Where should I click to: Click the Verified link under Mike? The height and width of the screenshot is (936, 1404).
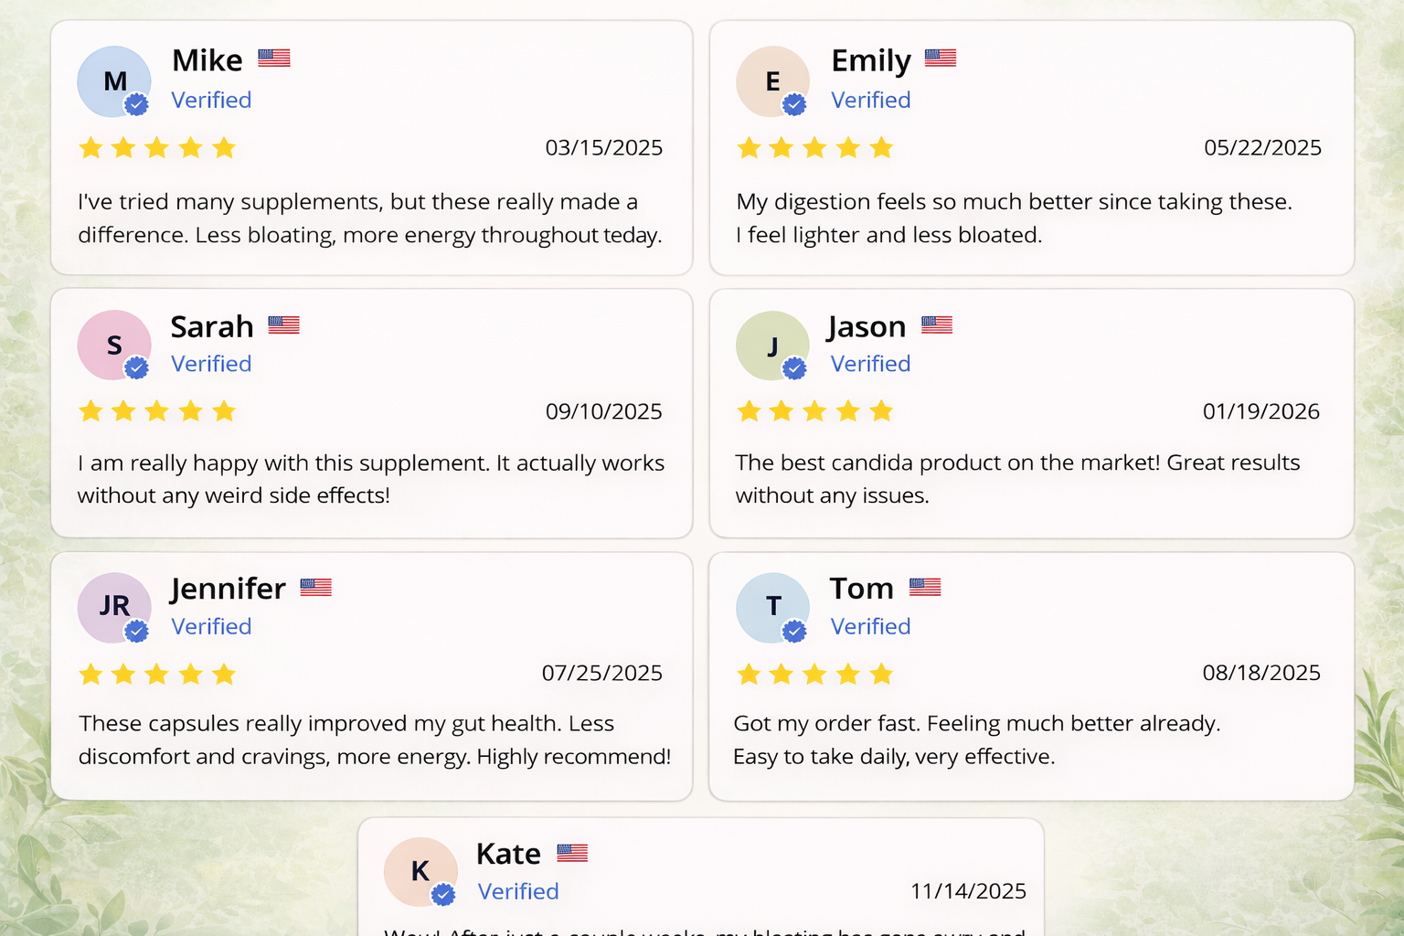point(211,100)
